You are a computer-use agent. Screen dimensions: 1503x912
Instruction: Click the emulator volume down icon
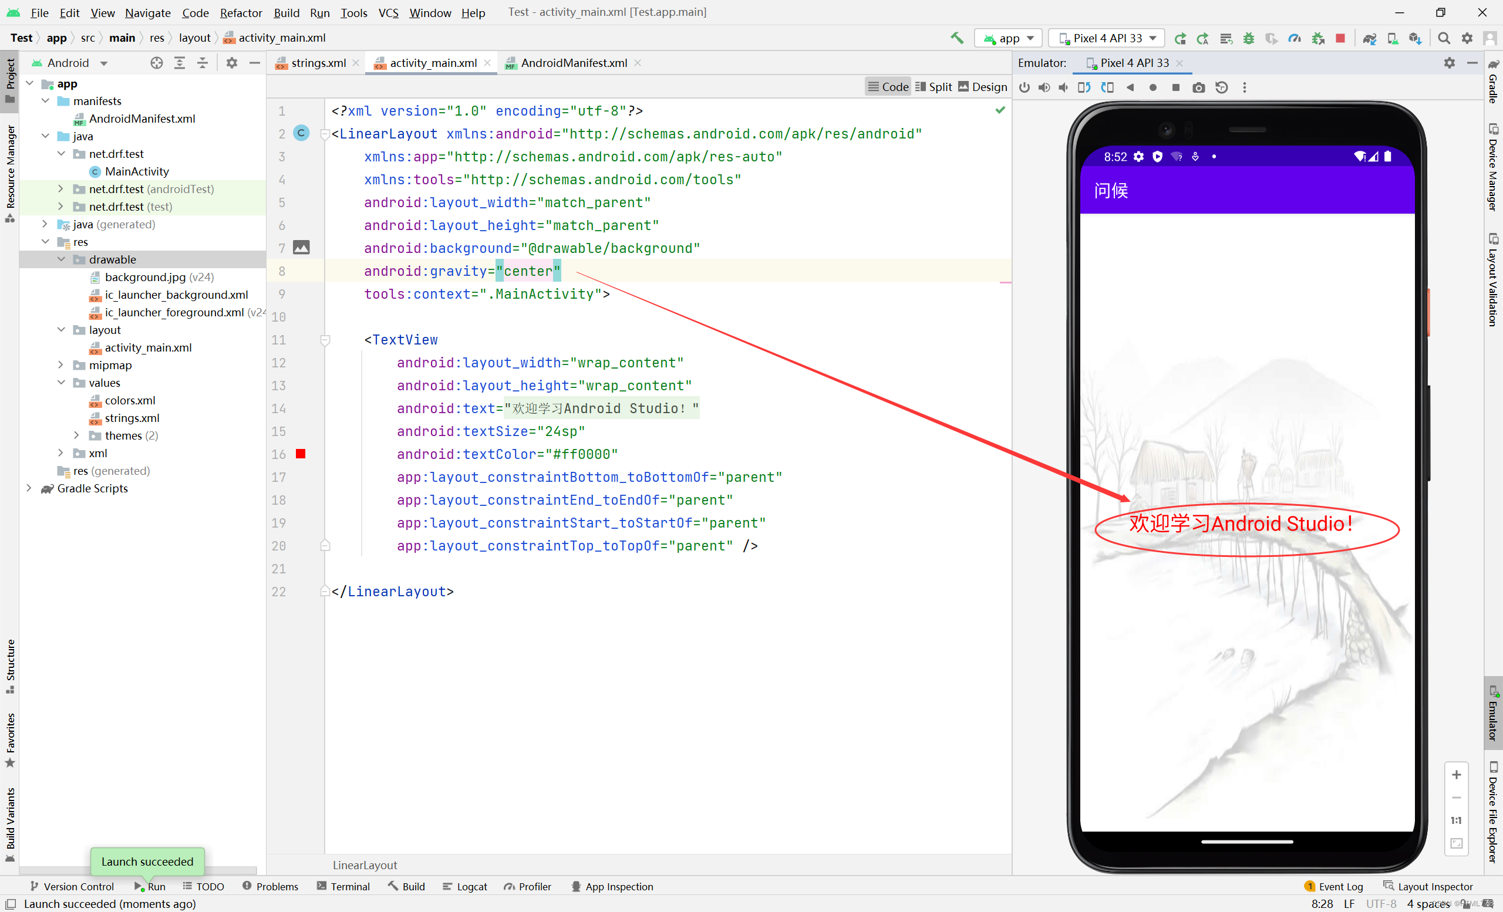coord(1063,87)
